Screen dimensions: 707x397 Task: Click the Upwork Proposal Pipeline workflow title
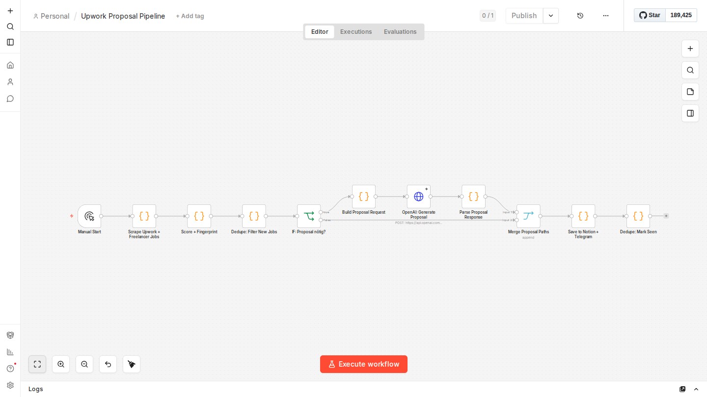pyautogui.click(x=123, y=16)
